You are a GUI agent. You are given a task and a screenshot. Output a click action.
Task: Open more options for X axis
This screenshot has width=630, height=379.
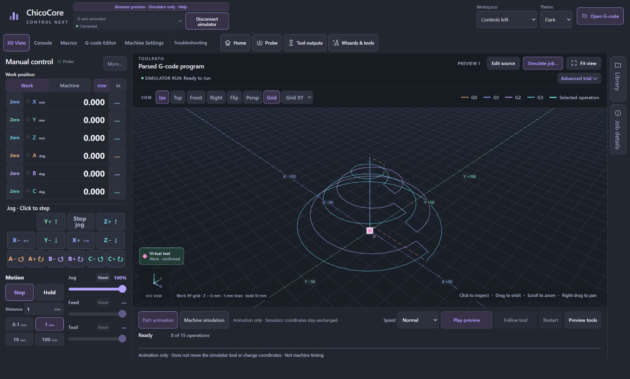click(117, 102)
